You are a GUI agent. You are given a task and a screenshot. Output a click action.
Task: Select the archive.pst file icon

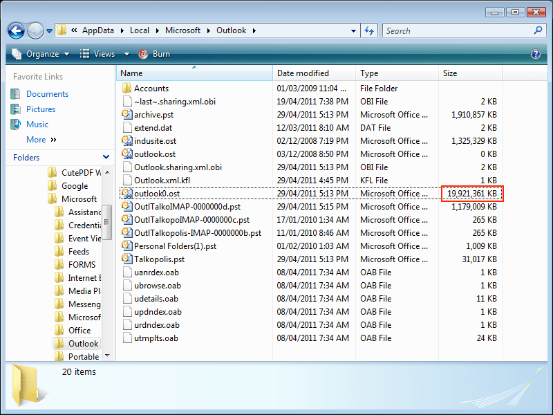[127, 114]
